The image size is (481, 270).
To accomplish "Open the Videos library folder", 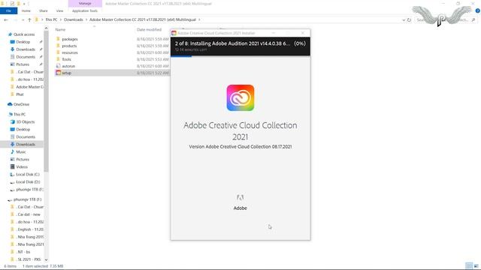I will tap(22, 166).
